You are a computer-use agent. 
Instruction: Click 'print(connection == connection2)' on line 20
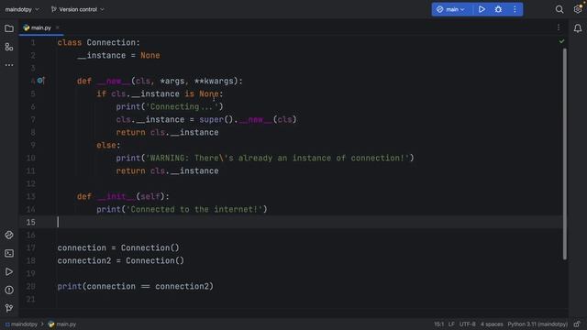pos(135,286)
